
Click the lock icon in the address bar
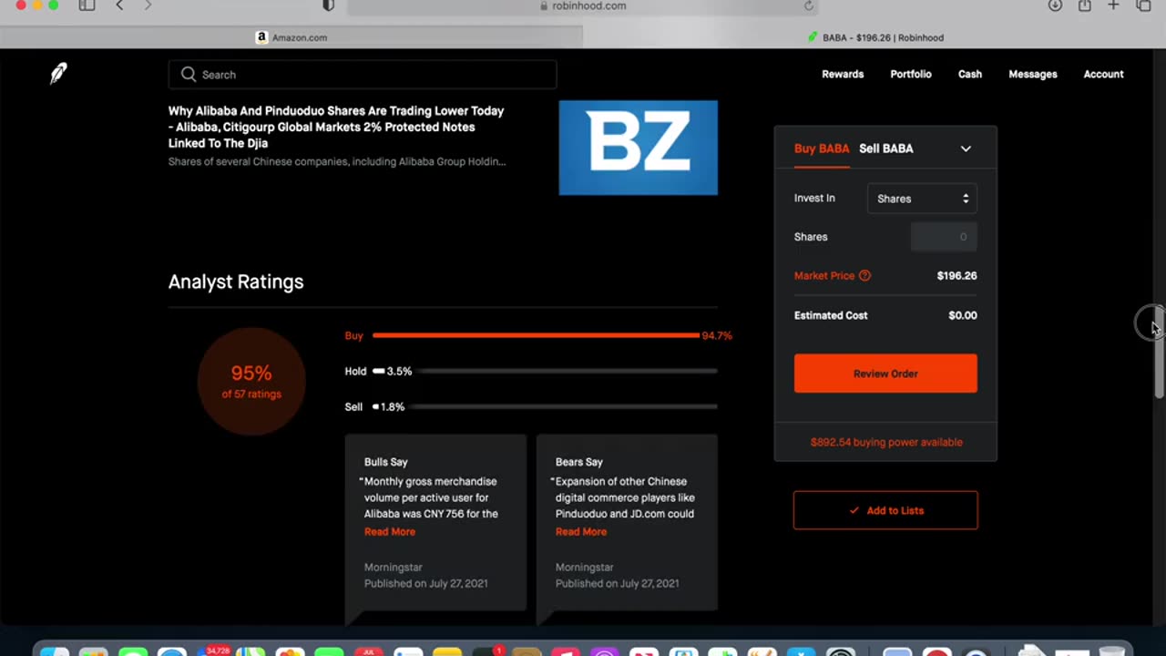click(x=544, y=5)
